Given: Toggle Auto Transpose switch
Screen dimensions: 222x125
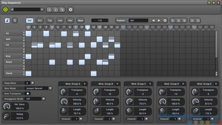Looking at the screenshot, I should pos(28,93).
